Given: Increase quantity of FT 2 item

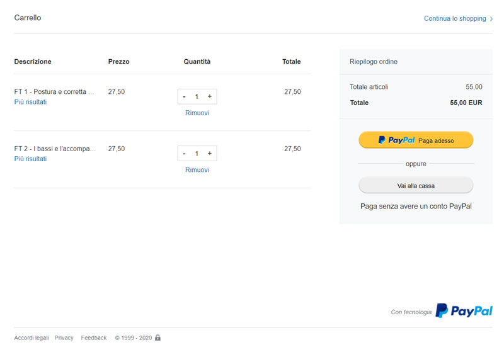Looking at the screenshot, I should 210,154.
